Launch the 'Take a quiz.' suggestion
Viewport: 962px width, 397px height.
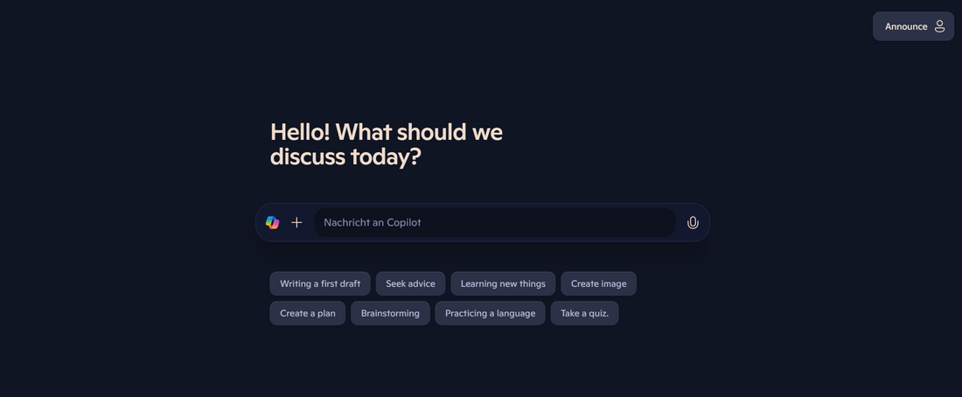point(584,313)
